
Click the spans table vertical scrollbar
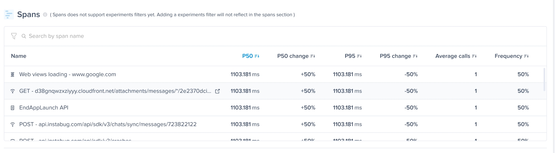coord(544,79)
